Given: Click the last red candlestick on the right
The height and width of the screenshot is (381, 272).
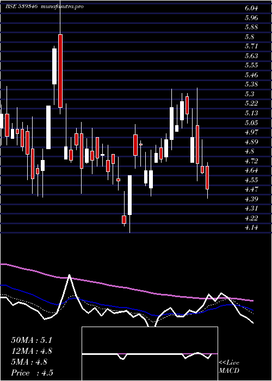Looking at the screenshot, I should (207, 177).
